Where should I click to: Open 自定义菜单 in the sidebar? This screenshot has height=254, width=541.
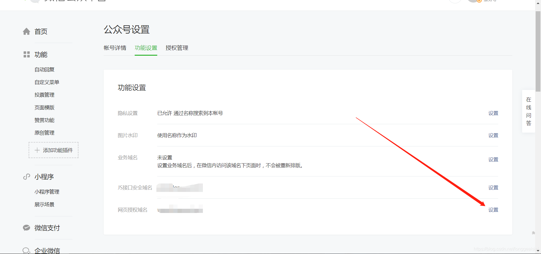pos(47,82)
